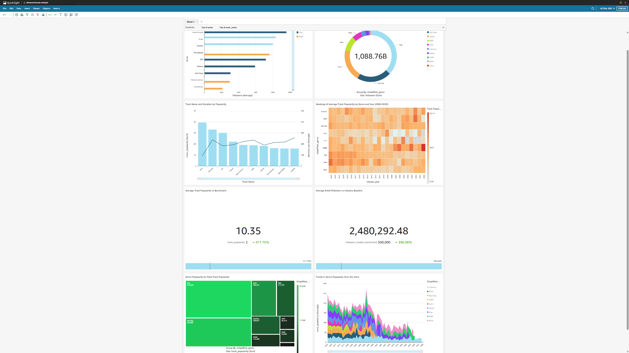Click the Pop tile in treemap
Screen dimensions: 629x353
[x=218, y=299]
